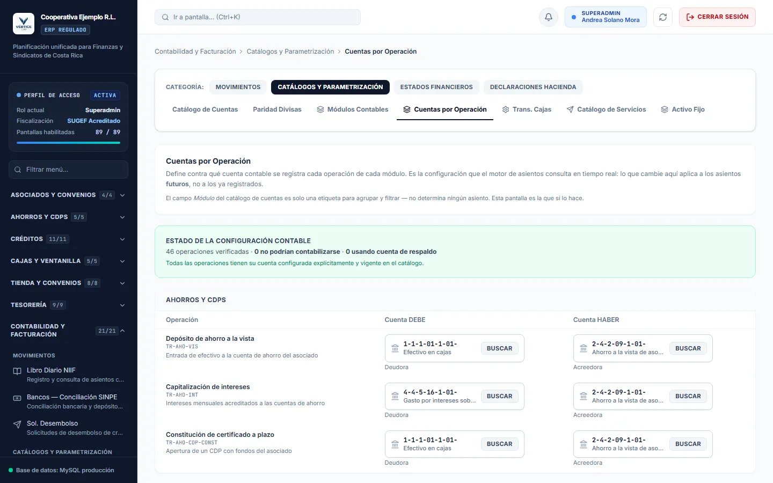Open Libro Diario NIIF book icon

click(17, 371)
